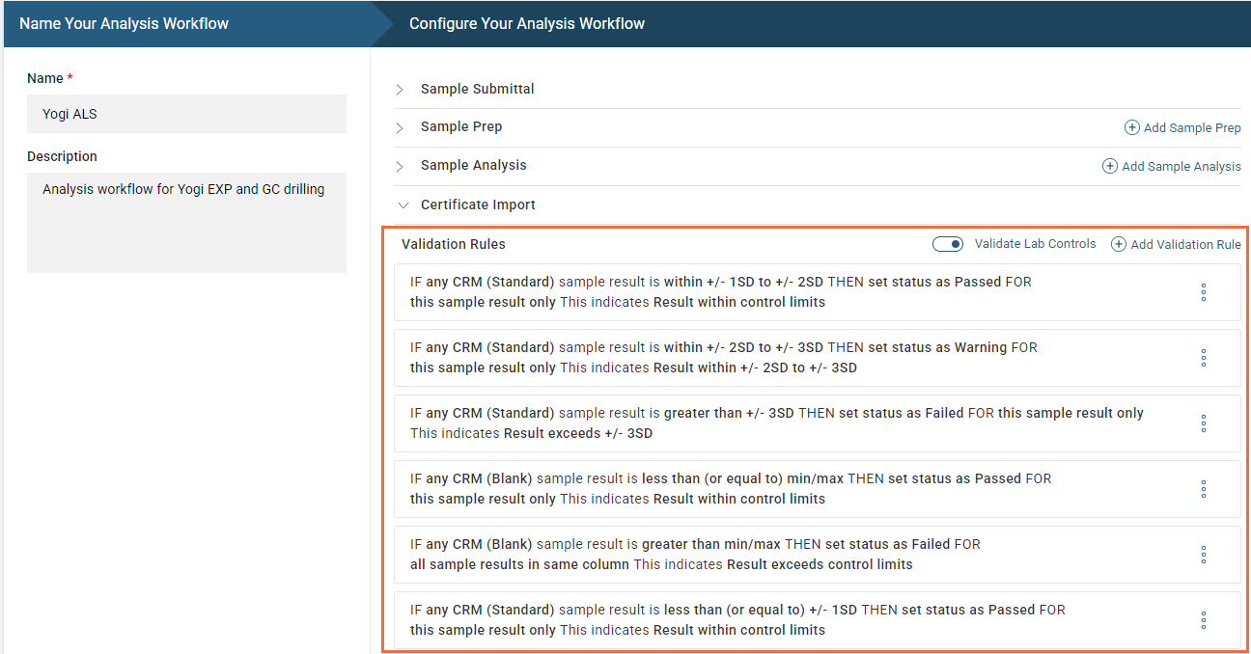Image resolution: width=1251 pixels, height=654 pixels.
Task: Click the plus icon for Add Sample Analysis
Action: (1110, 166)
